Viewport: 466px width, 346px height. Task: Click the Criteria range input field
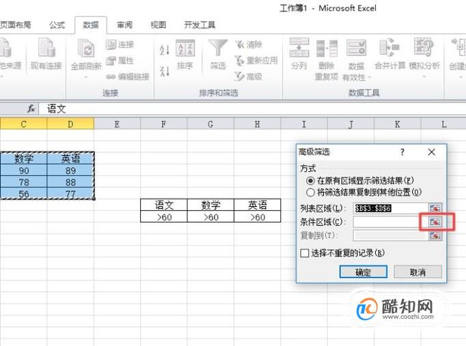coord(390,222)
